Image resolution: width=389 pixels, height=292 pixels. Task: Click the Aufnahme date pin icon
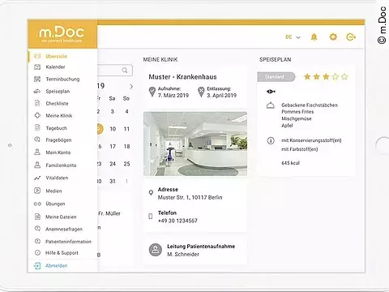coord(152,92)
